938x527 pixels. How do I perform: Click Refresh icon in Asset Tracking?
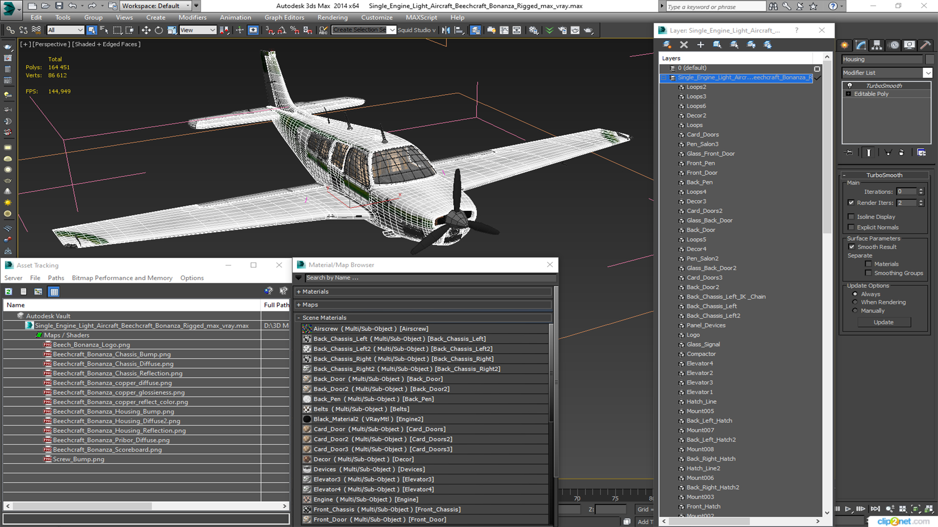pos(8,292)
